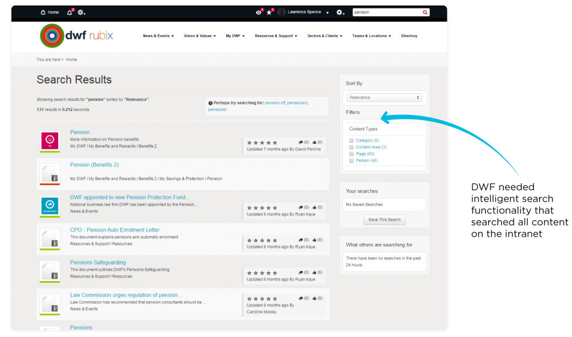Screen dimensions: 572x337
Task: Click the Home icon in top bar
Action: click(43, 12)
